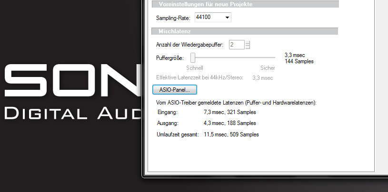
Task: Click the 'Ausgang:' label
Action: click(168, 123)
